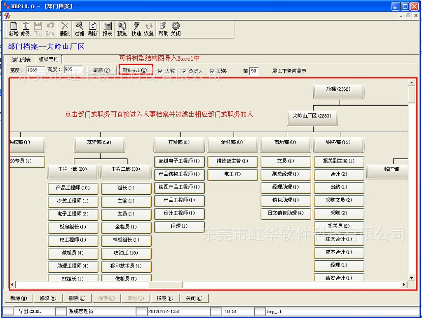Click the 刷新 (Refresh) toolbar icon

[93, 28]
